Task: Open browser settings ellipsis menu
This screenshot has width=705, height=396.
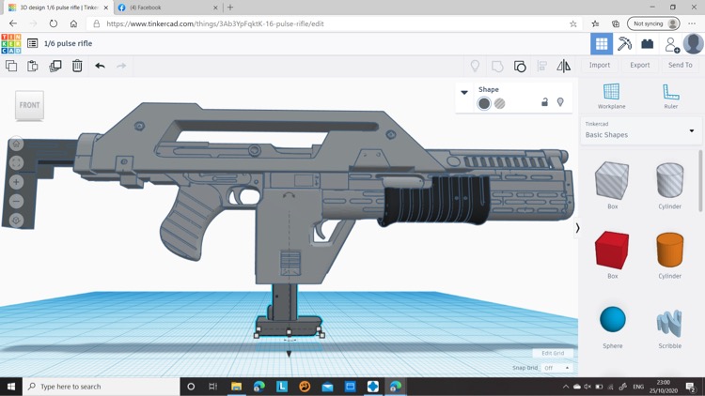Action: [692, 23]
